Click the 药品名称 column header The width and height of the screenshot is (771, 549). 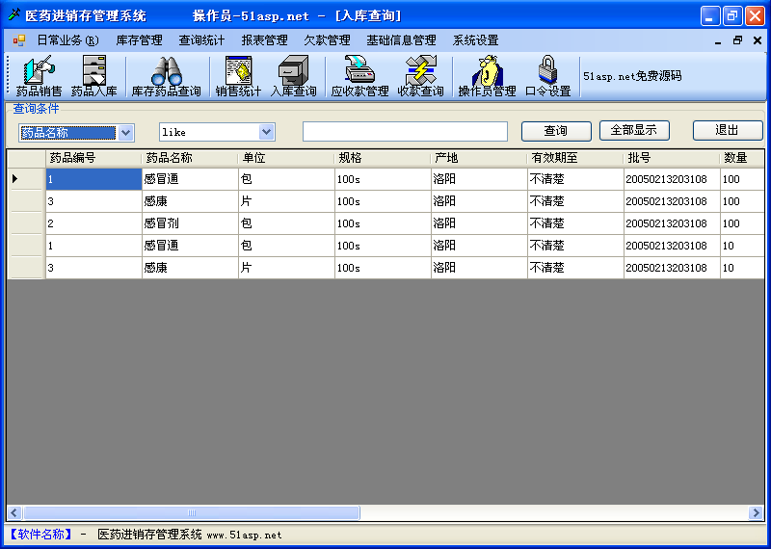[x=190, y=158]
